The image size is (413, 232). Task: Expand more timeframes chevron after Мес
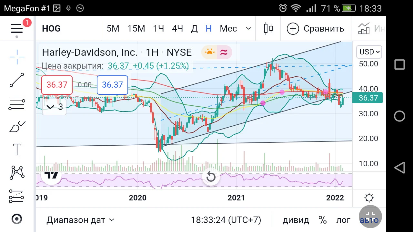pos(248,29)
